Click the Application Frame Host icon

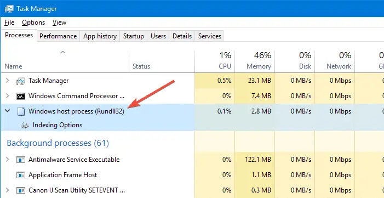21,175
